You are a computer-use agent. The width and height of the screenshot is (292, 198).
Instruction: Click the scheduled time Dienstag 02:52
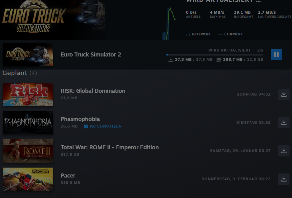pos(253,123)
